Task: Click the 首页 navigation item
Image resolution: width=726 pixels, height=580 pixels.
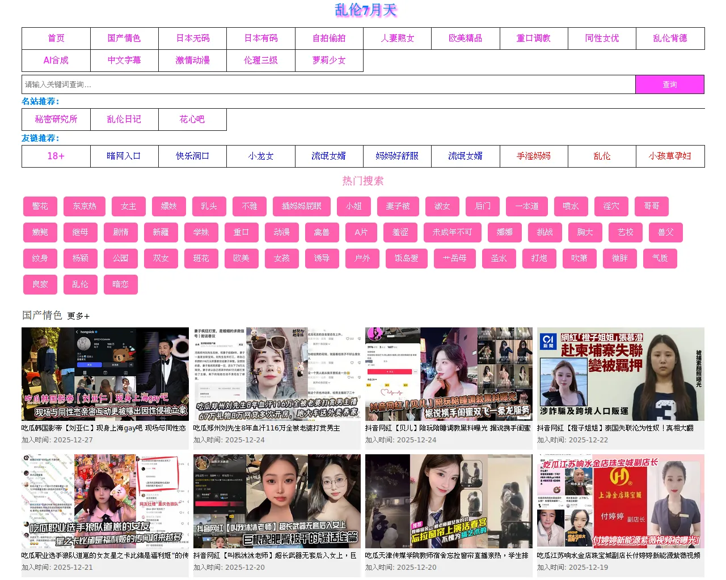Action: [56, 39]
